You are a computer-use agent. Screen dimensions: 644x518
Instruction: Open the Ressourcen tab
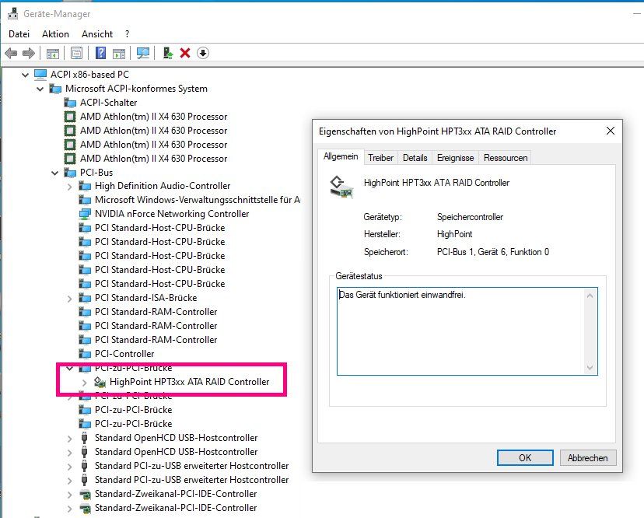[x=506, y=158]
